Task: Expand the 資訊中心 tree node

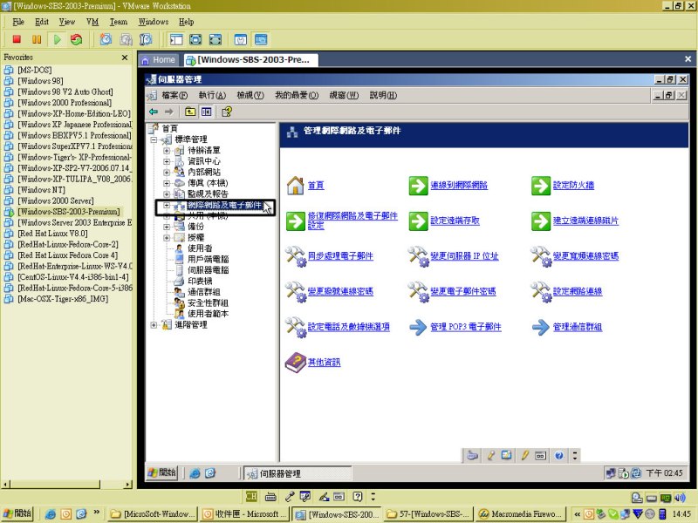Action: click(x=167, y=161)
